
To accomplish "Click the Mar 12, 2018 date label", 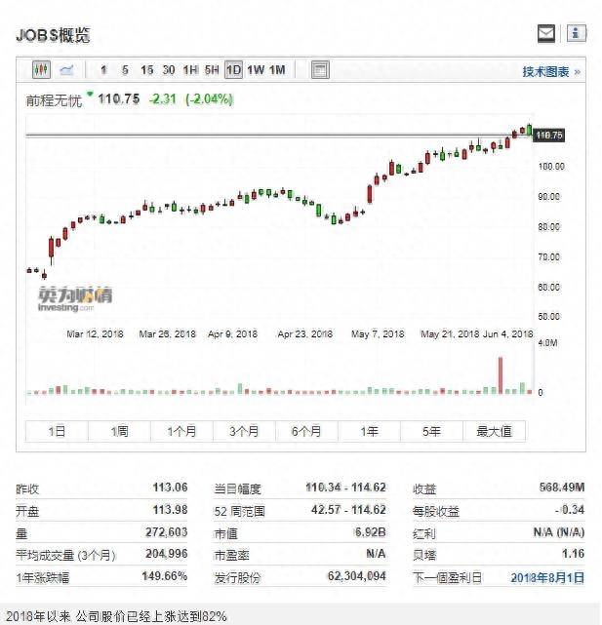I will (95, 333).
